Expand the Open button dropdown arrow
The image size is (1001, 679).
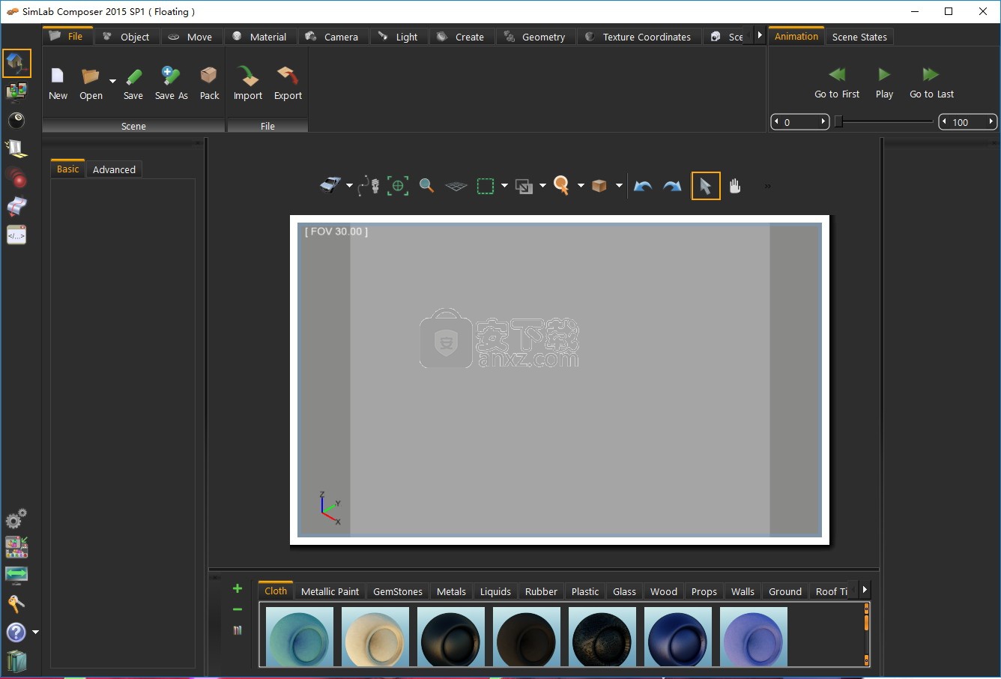(x=112, y=81)
